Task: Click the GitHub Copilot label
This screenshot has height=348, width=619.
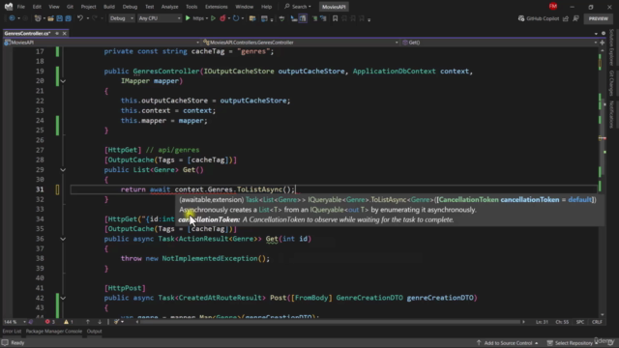Action: coord(543,18)
